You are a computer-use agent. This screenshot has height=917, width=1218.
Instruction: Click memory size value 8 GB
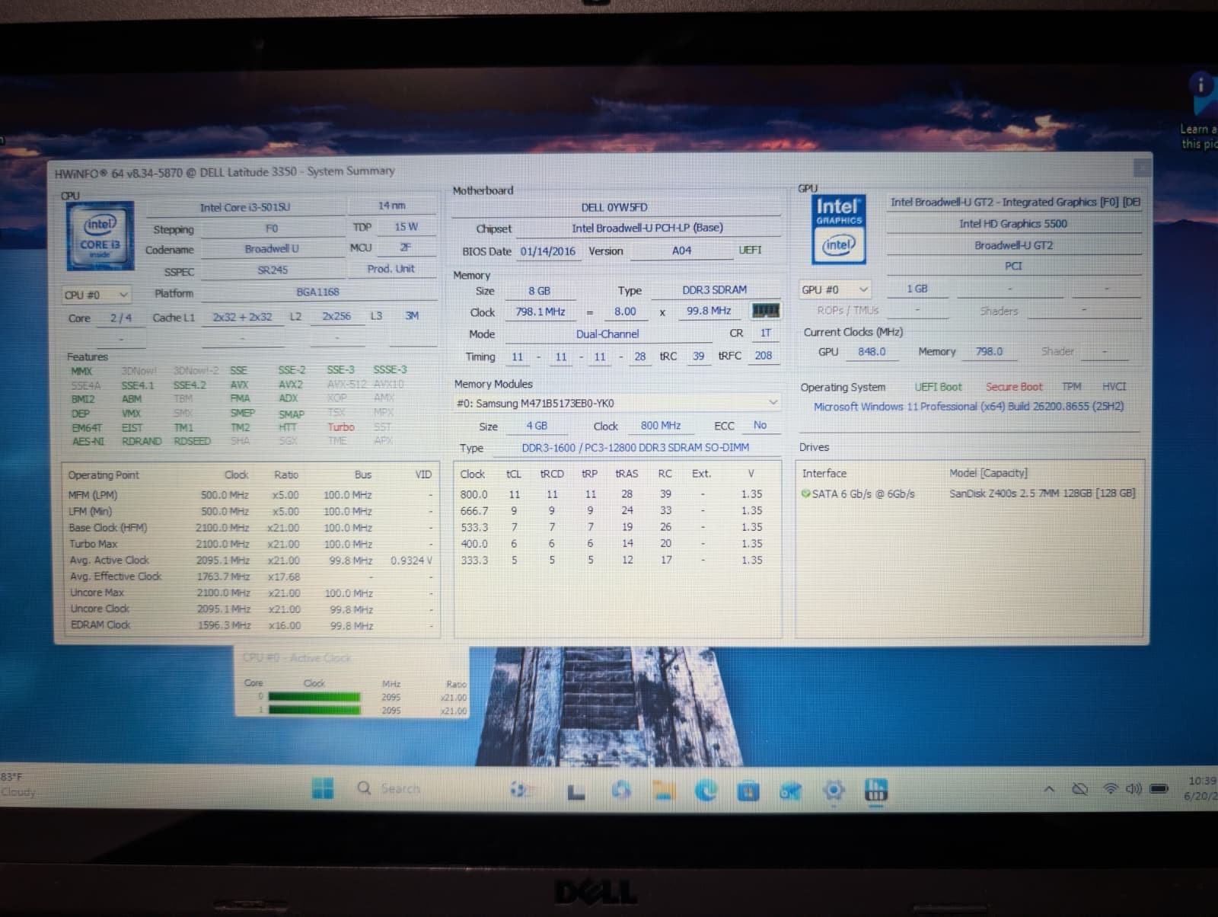coord(539,291)
